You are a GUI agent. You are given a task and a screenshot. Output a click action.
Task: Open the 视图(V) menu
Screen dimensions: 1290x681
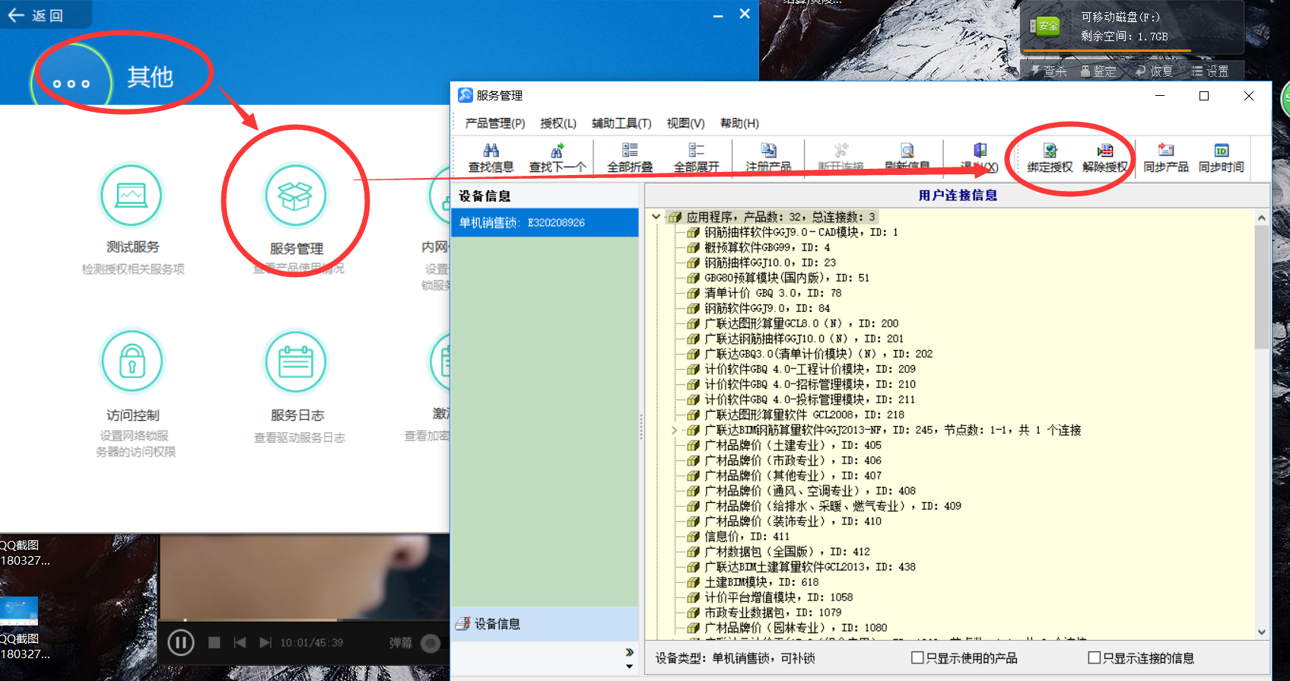(685, 123)
